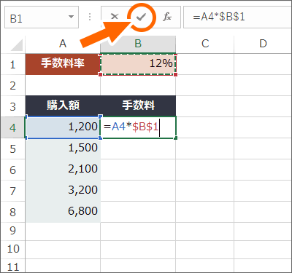Click the cell with value 2,100

[63, 170]
